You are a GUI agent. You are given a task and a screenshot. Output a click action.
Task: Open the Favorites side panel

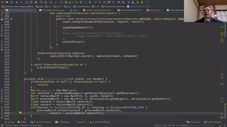click(x=2, y=113)
